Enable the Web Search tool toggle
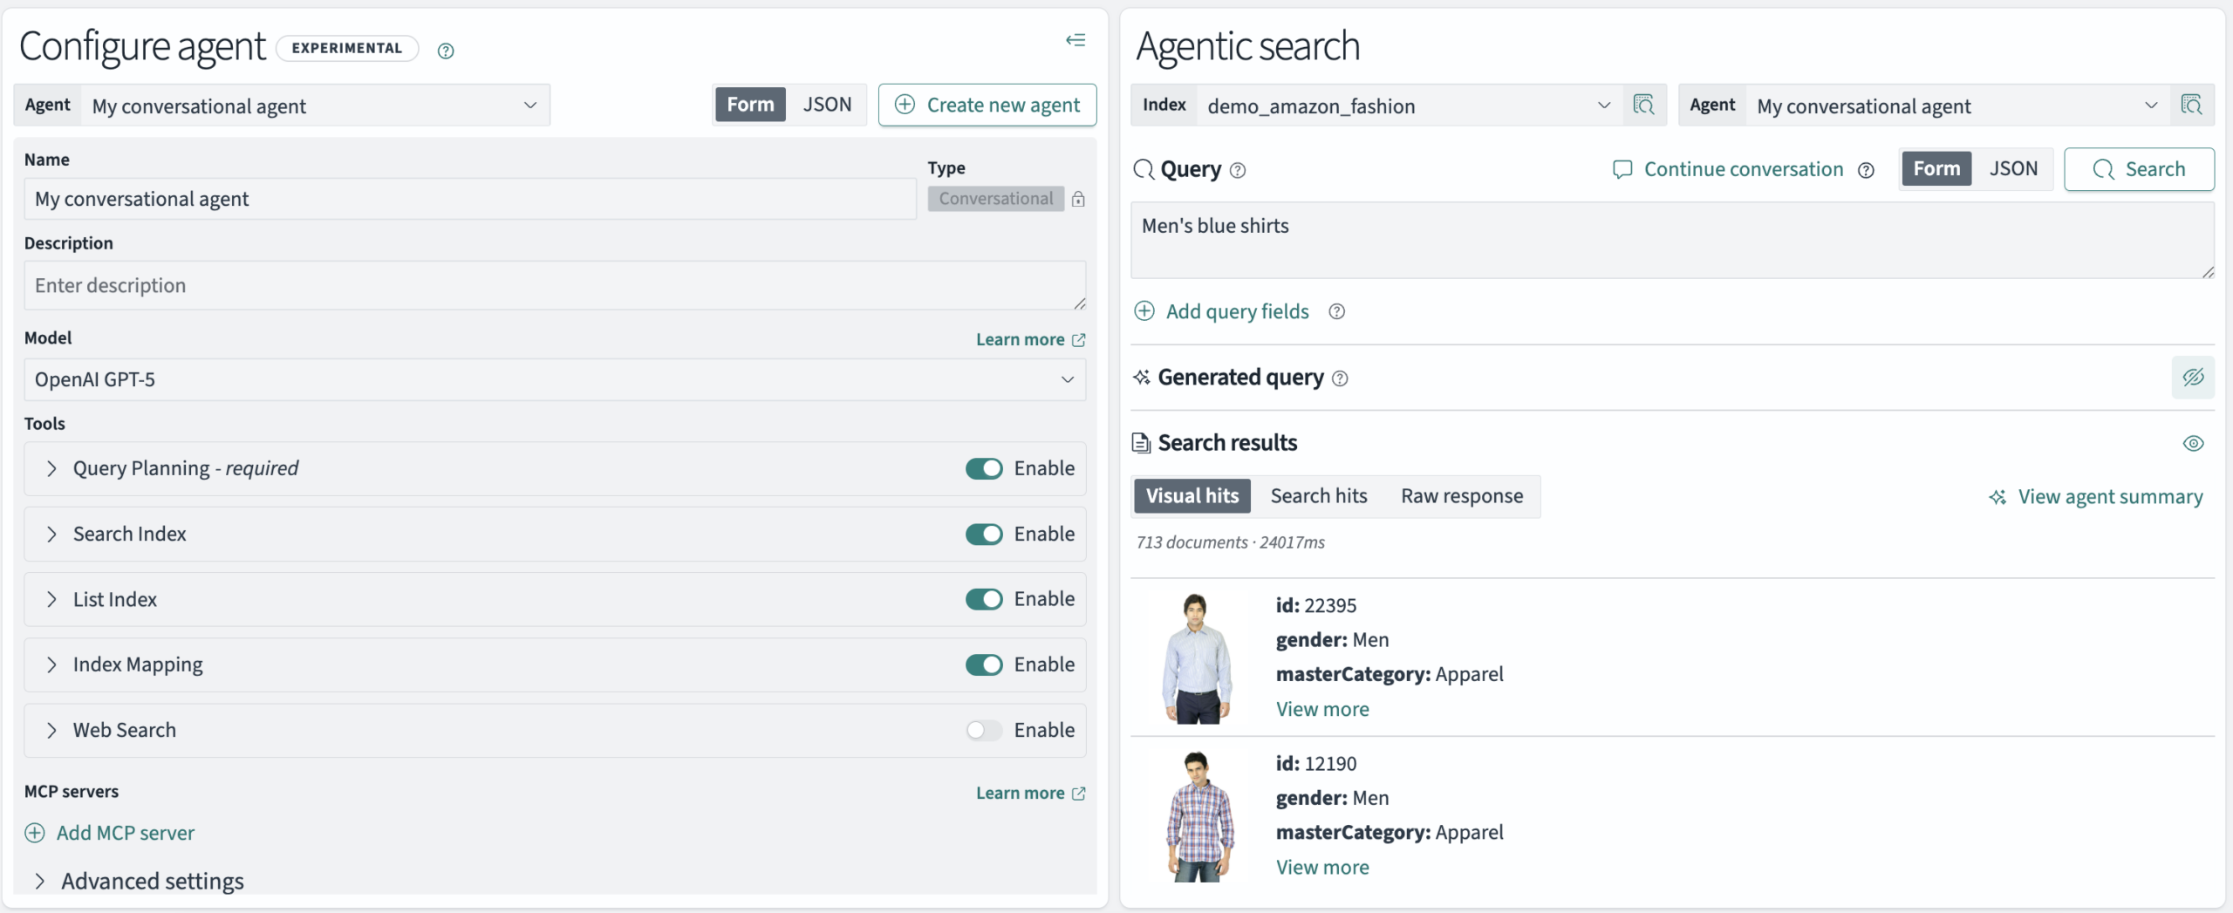The image size is (2233, 913). tap(983, 731)
